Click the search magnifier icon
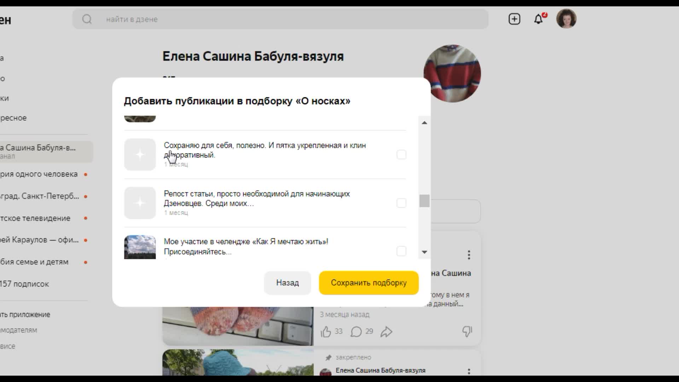679x382 pixels. (87, 19)
